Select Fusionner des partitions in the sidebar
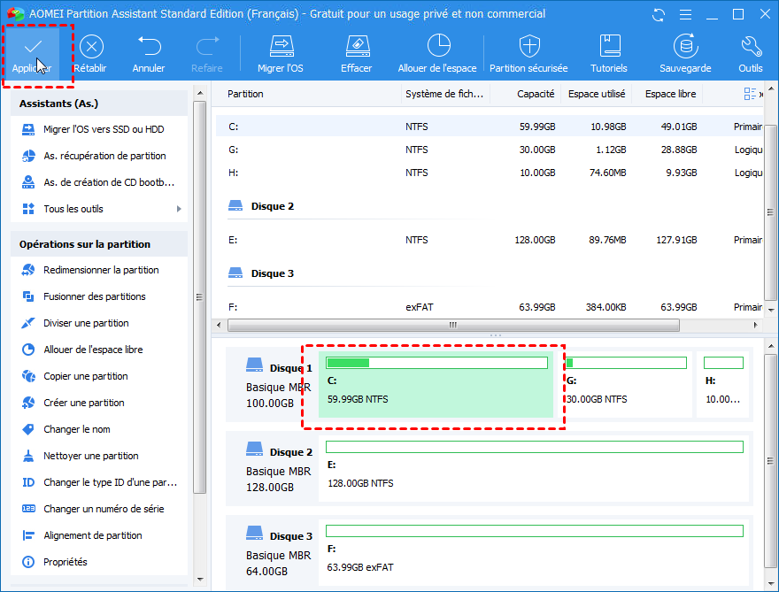This screenshot has height=592, width=779. 95,297
